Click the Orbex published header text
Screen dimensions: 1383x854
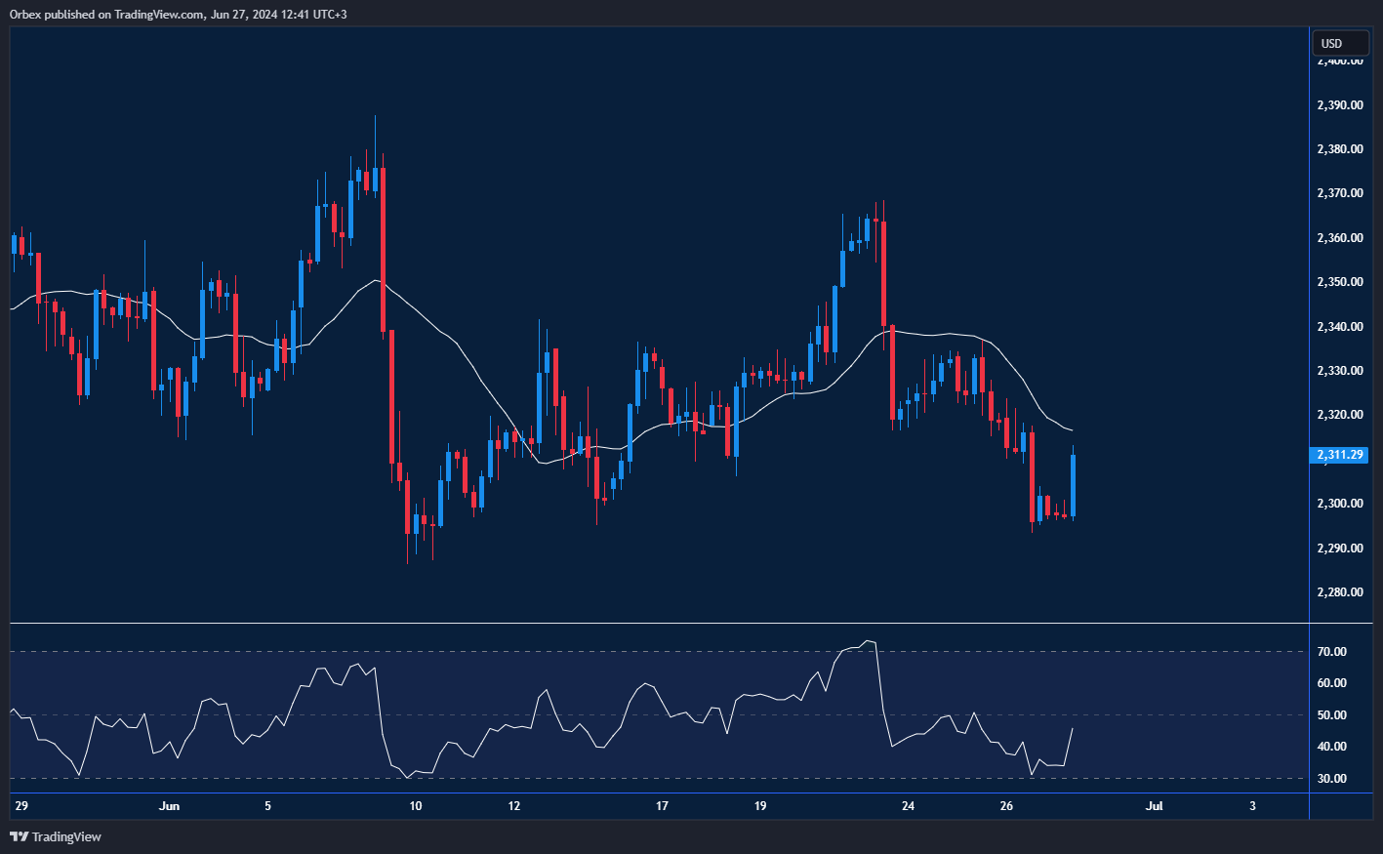(x=178, y=14)
